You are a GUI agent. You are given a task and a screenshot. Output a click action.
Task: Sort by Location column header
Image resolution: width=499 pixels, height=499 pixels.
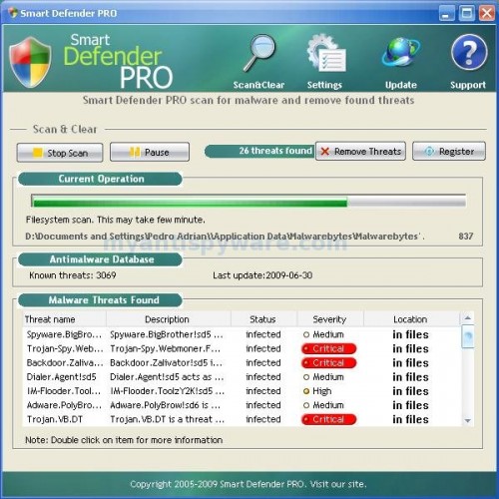click(x=411, y=319)
